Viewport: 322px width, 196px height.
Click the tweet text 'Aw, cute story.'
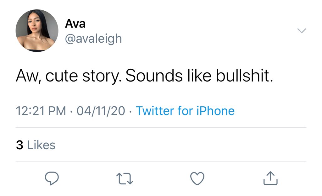(69, 76)
